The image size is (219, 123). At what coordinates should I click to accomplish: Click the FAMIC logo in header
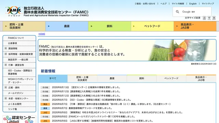click(x=14, y=11)
